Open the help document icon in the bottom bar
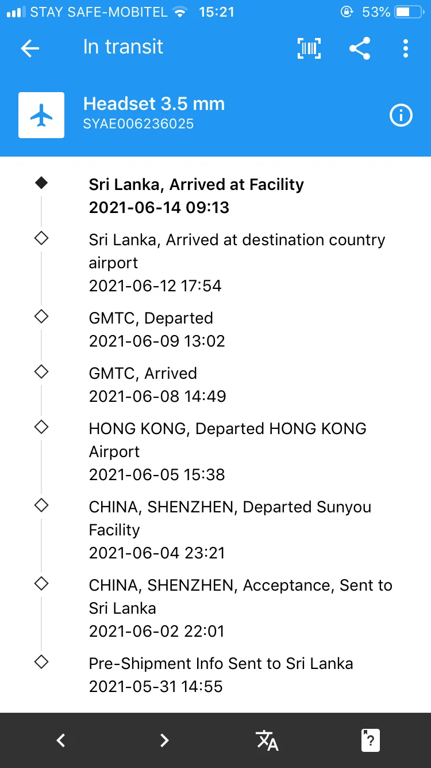Screen dimensions: 431x768 (371, 740)
